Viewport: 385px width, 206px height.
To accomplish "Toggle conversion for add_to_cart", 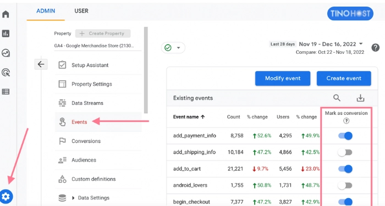I will [x=345, y=169].
